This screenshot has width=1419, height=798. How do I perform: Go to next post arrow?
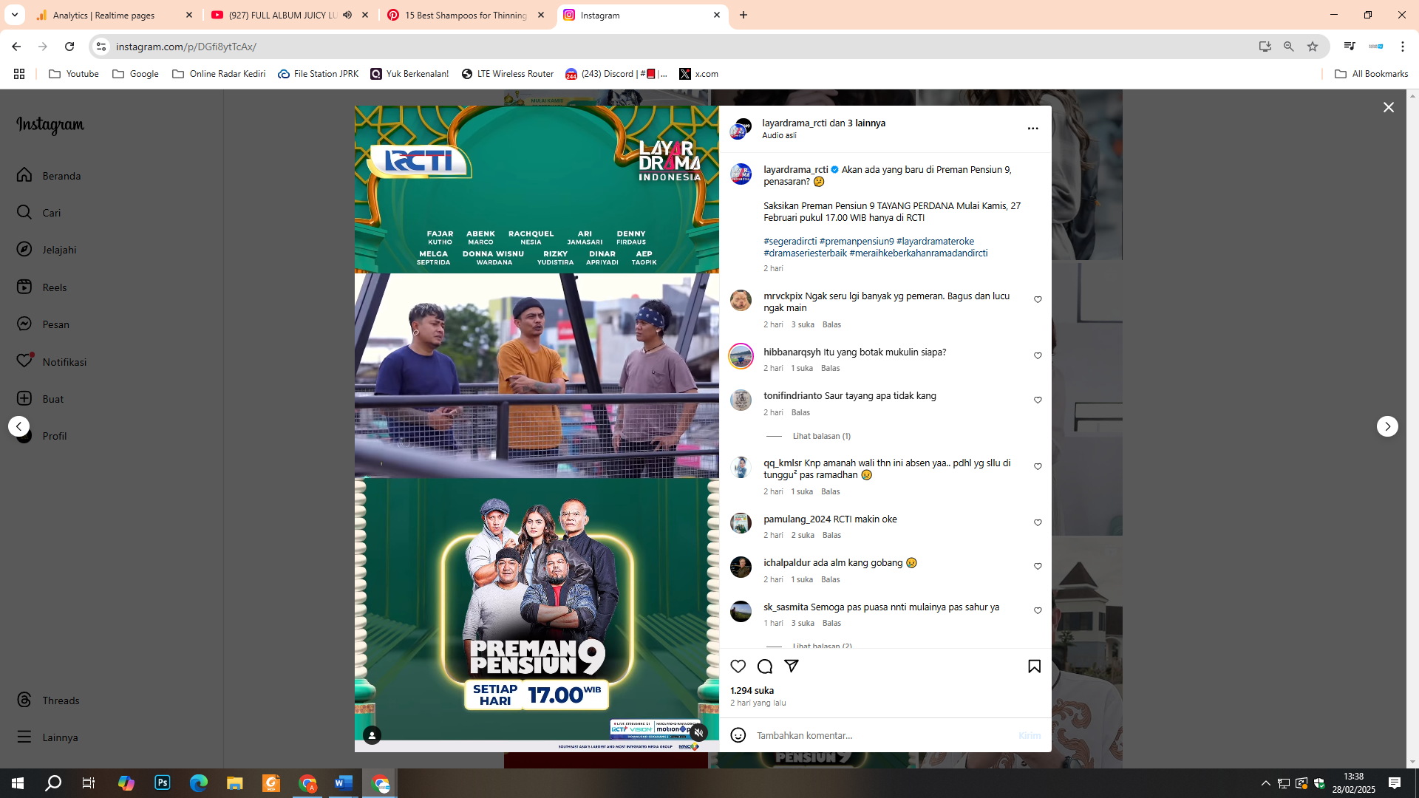1387,426
